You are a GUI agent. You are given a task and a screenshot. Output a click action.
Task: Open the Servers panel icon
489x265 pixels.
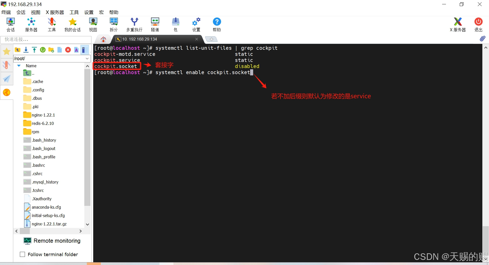[31, 24]
